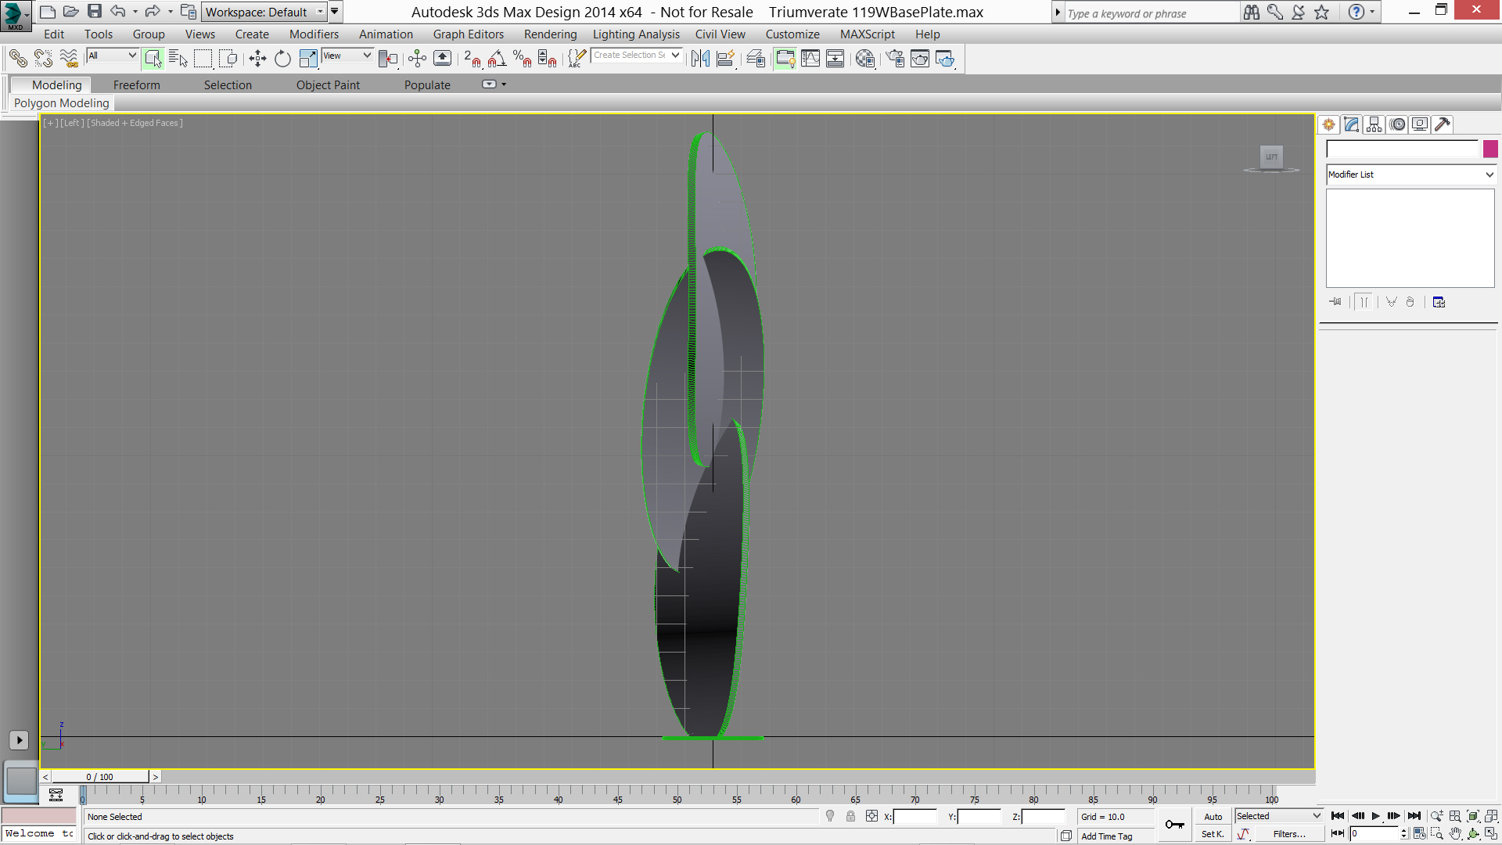This screenshot has width=1502, height=845.
Task: Toggle Percent Snap
Action: pyautogui.click(x=522, y=59)
